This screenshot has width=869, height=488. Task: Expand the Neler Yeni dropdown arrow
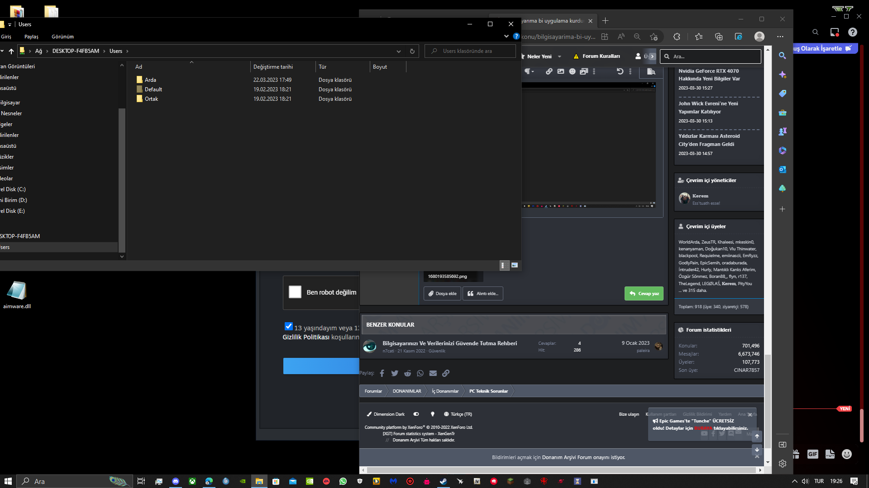pos(559,56)
